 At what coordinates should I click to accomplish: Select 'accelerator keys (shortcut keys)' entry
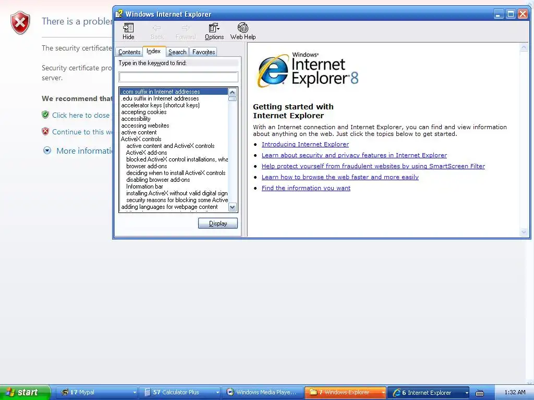174,105
